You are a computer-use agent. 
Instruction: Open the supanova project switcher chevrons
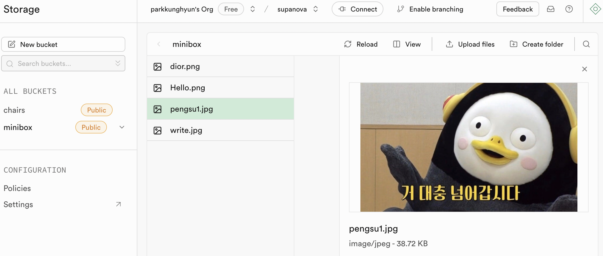point(316,9)
